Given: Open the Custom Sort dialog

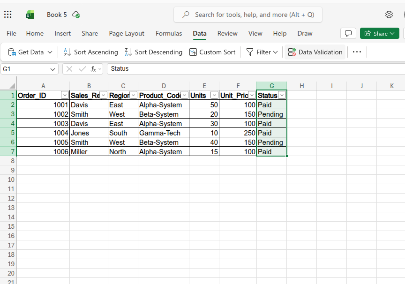Looking at the screenshot, I should (x=212, y=52).
